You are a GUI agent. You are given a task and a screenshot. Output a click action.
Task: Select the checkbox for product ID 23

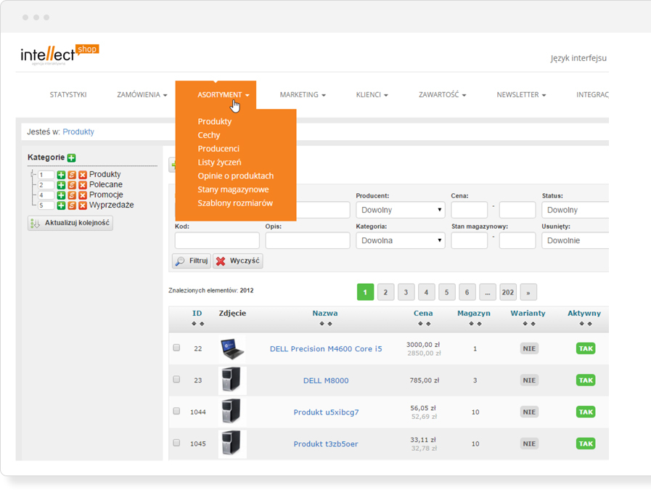[x=176, y=379]
